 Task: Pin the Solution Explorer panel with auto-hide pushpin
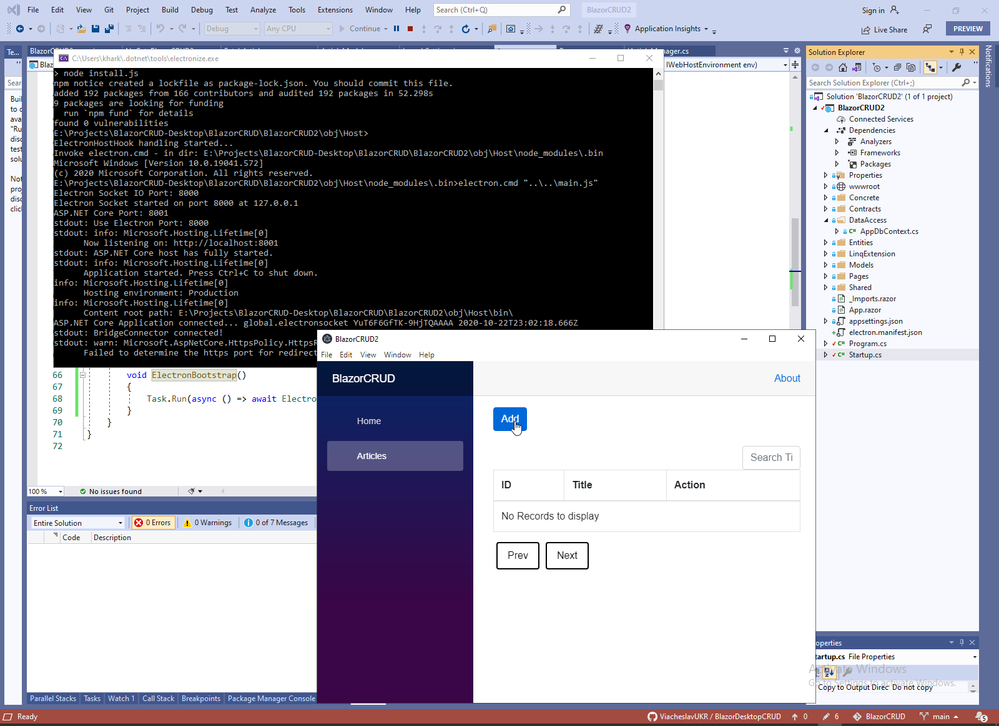tap(962, 52)
